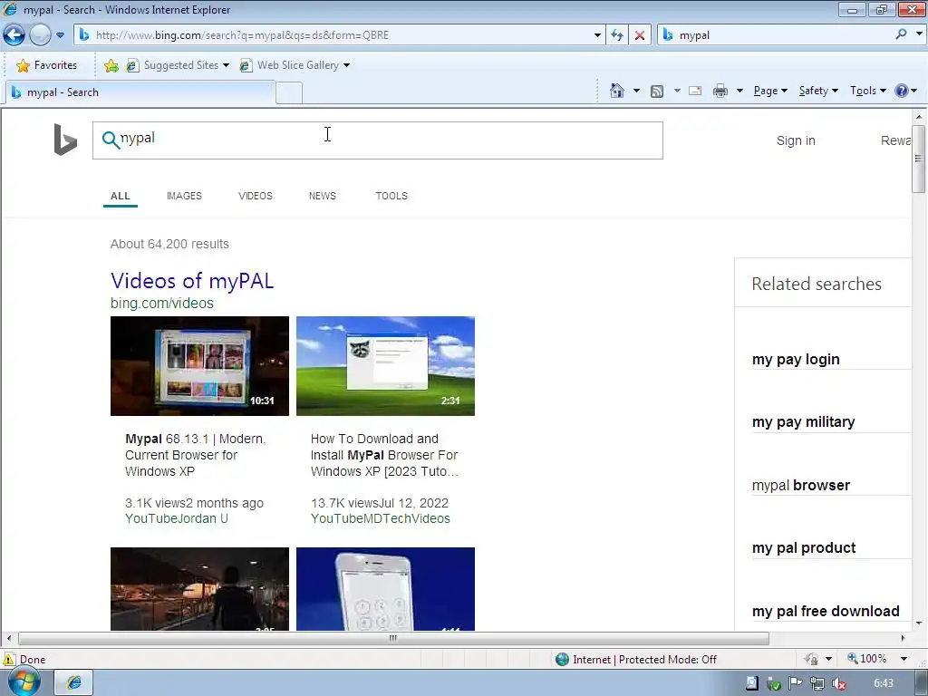The width and height of the screenshot is (928, 696).
Task: Open the TOOLS filter tab
Action: pos(391,196)
